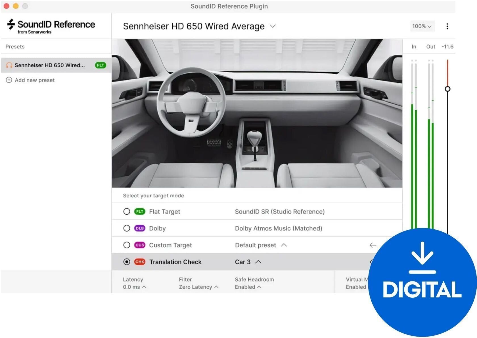Click the Presets section header
This screenshot has height=338, width=477.
pos(15,47)
